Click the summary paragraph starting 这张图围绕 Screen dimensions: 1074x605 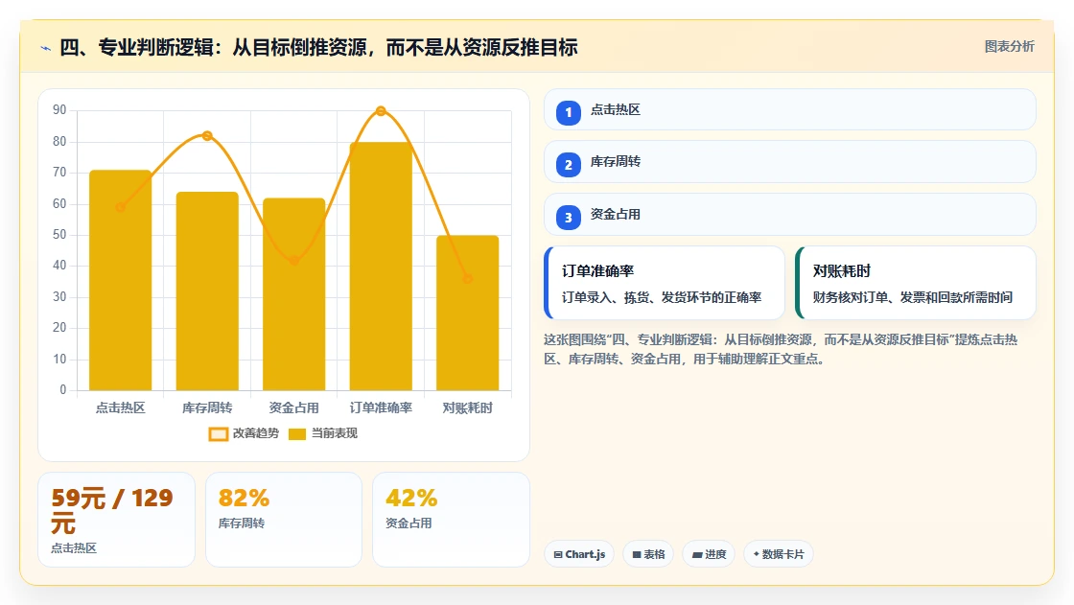coord(781,349)
